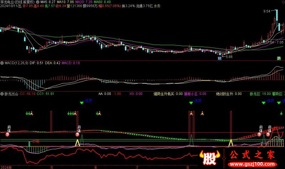Click the 祥龙电业(日线 前复权) title
The height and width of the screenshot is (169, 285).
tap(17, 2)
